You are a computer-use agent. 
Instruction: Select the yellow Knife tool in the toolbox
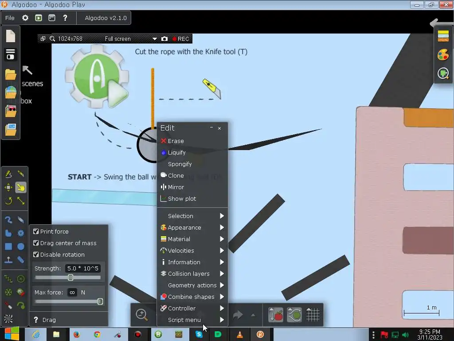point(21,174)
